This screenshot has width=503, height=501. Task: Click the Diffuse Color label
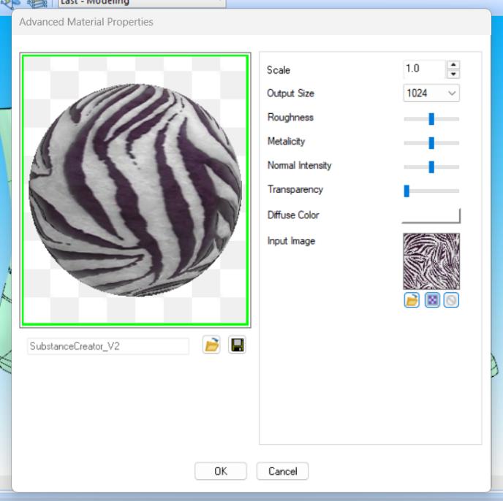click(x=293, y=215)
